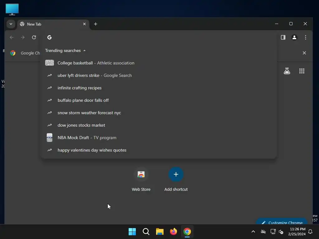
Task: Open the tab search dropdown arrow
Action: click(11, 24)
